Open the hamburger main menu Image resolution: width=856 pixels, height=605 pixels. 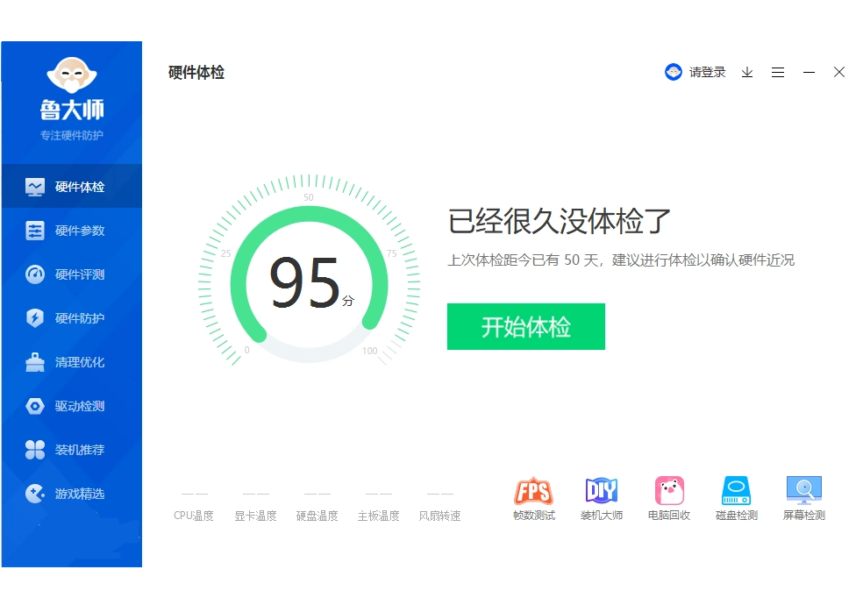click(778, 72)
